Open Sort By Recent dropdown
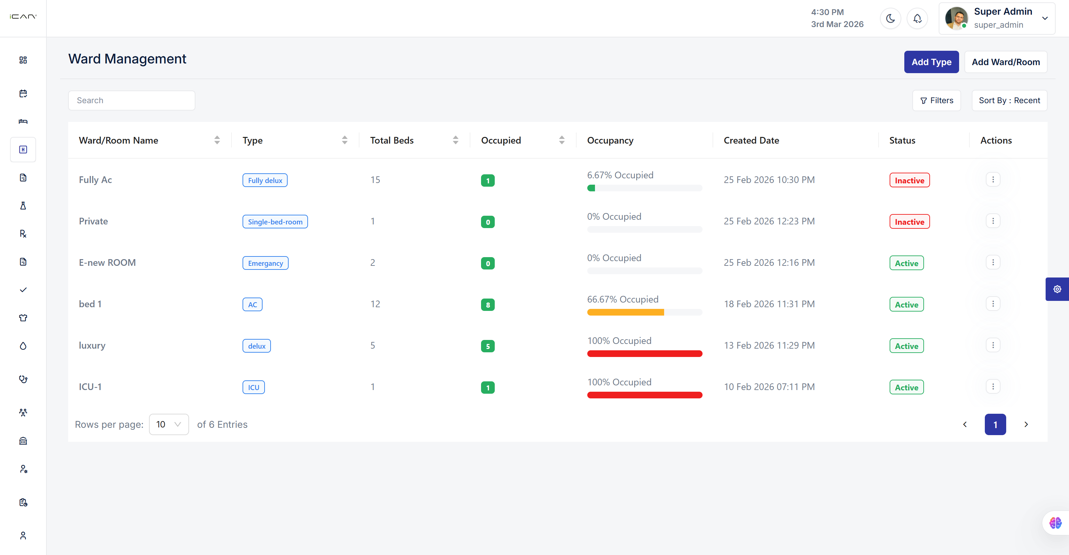This screenshot has width=1069, height=555. (1009, 101)
